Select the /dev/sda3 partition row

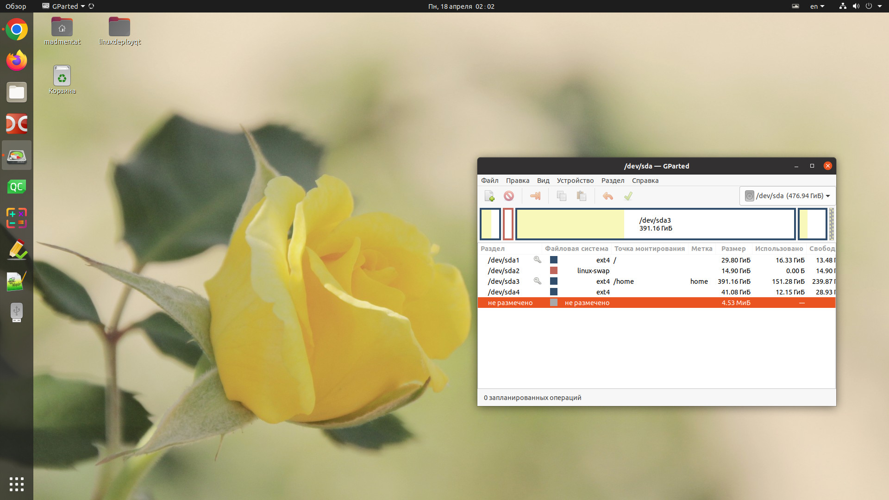pos(657,281)
